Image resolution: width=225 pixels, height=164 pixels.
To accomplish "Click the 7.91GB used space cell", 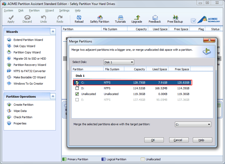I will (162, 83).
